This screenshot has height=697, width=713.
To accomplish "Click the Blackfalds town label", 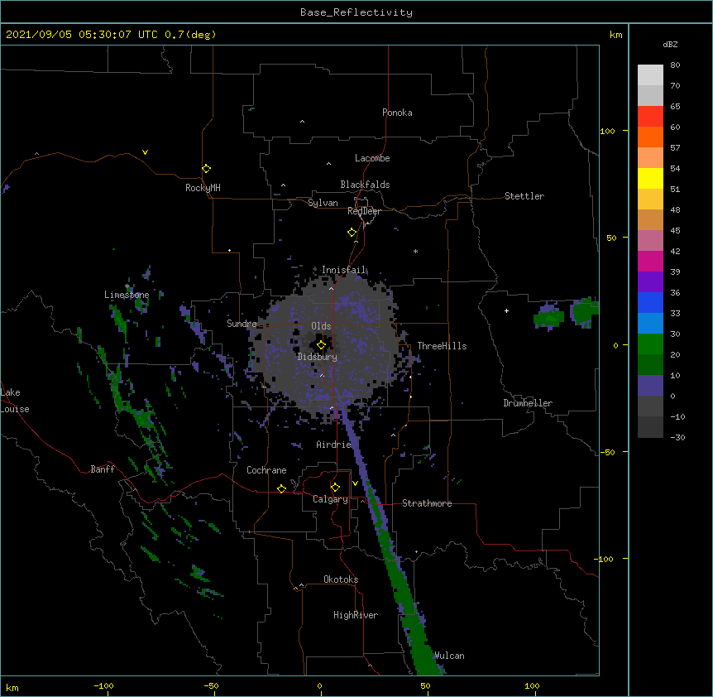I will (365, 185).
